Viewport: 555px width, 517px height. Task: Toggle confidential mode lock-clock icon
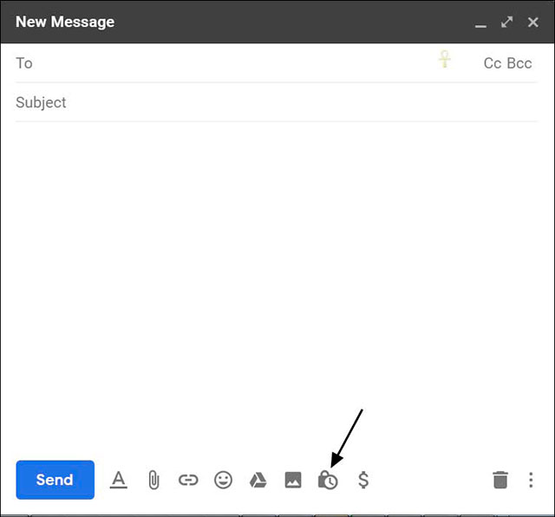click(x=328, y=480)
